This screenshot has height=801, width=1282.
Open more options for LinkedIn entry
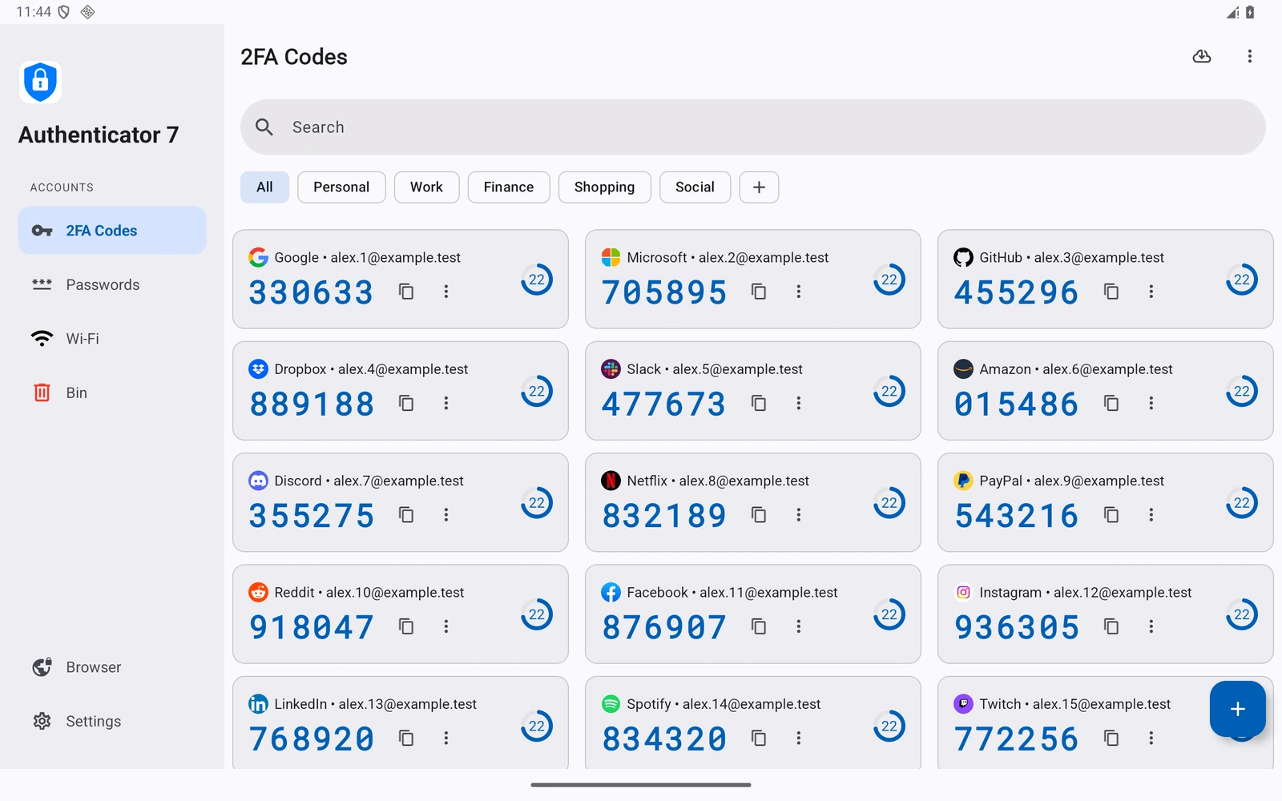[x=446, y=738]
